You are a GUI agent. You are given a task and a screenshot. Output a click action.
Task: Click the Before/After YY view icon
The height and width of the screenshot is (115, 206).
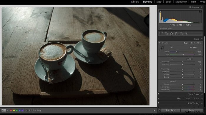pyautogui.click(x=4, y=110)
